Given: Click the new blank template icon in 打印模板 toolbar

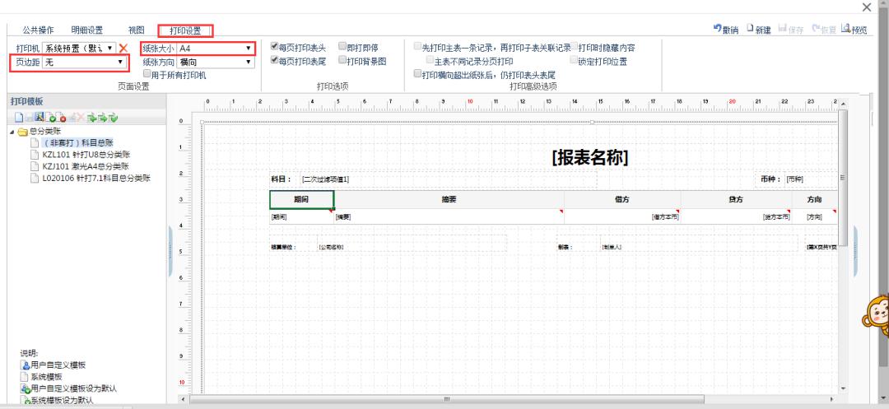Looking at the screenshot, I should (19, 117).
